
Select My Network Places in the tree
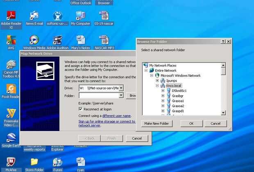[x=163, y=65]
